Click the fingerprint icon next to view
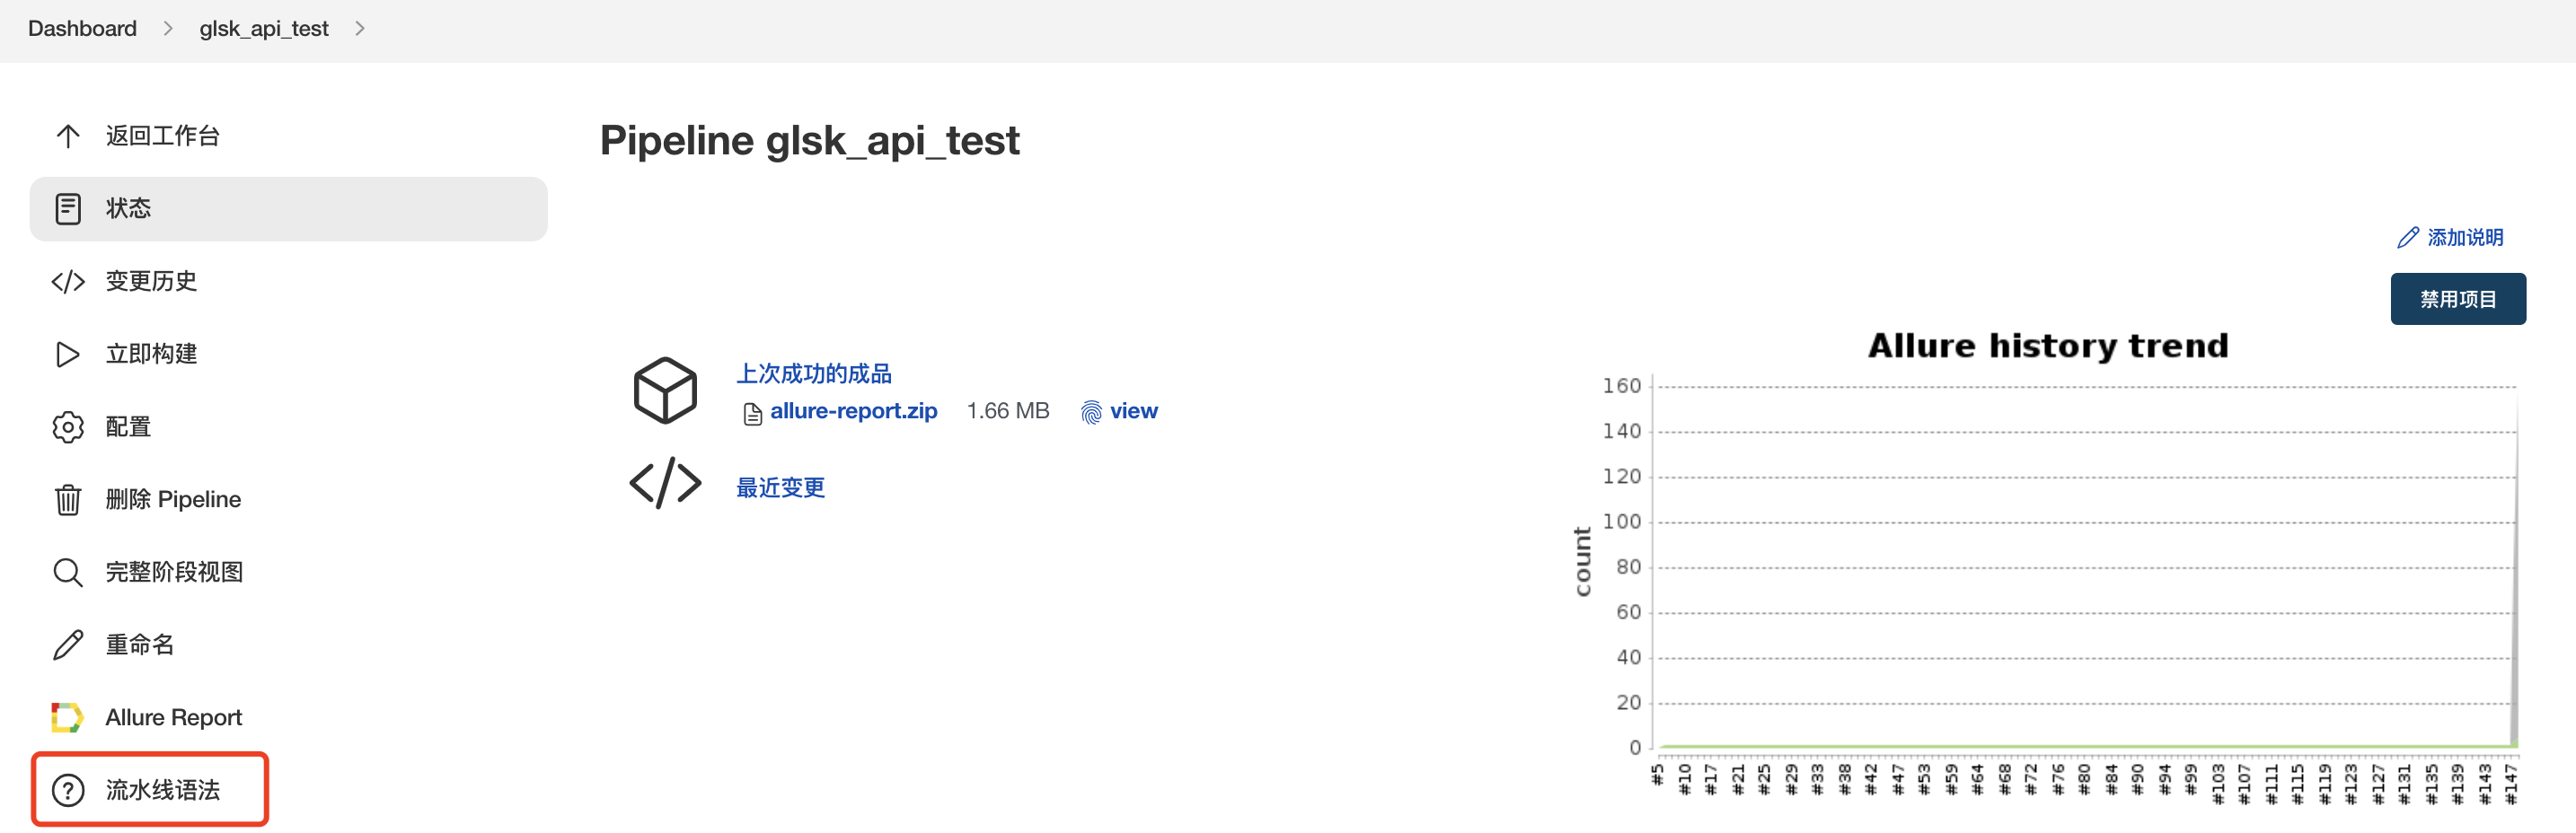 pos(1091,413)
